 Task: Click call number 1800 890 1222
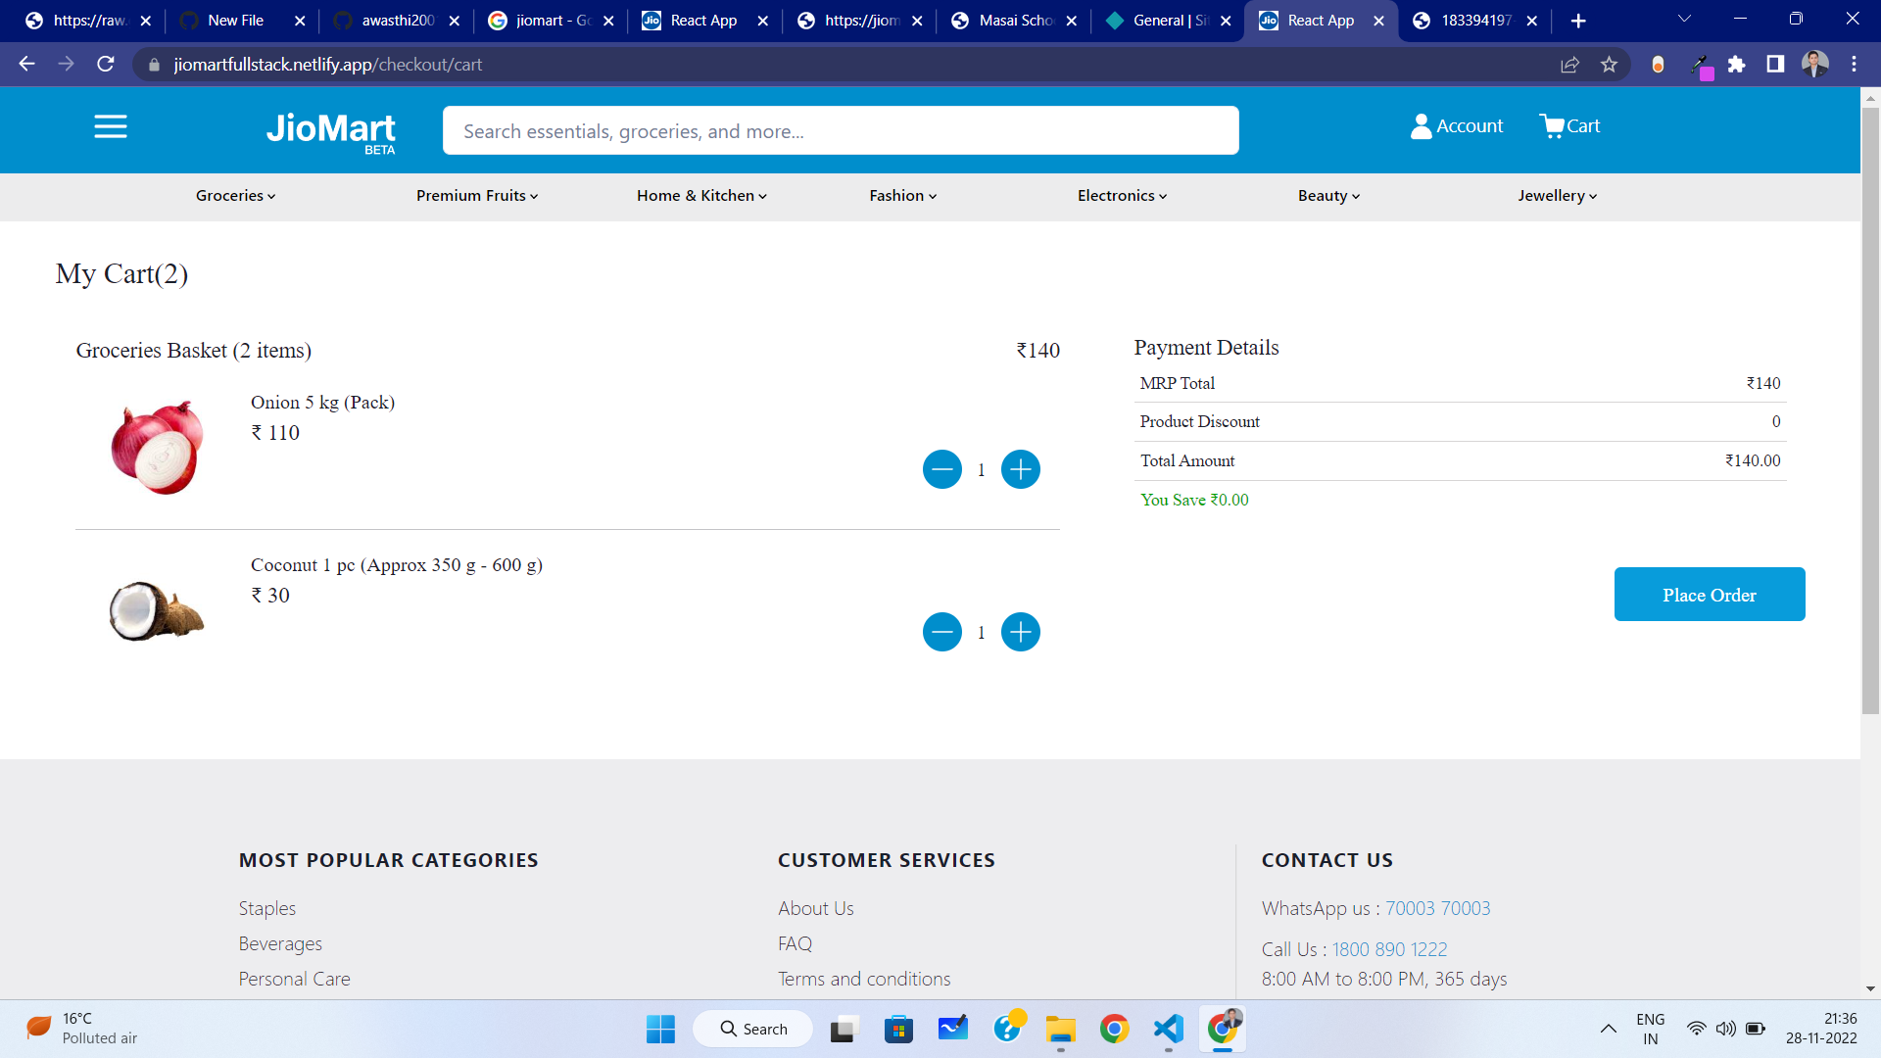[1389, 949]
